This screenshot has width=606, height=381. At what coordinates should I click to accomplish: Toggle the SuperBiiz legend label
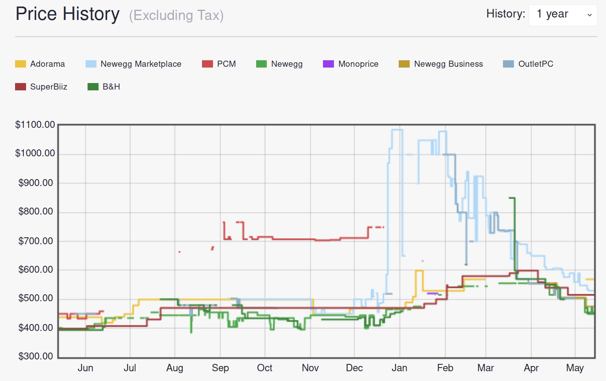(x=48, y=87)
